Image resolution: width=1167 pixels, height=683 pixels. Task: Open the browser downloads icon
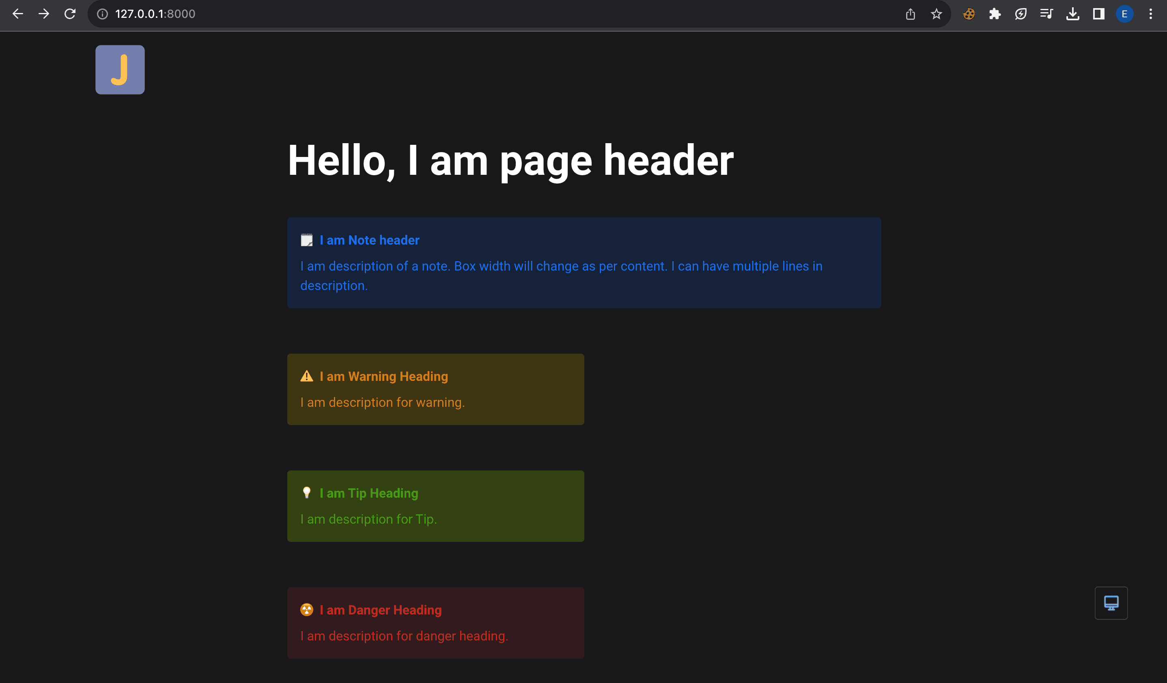(x=1072, y=14)
